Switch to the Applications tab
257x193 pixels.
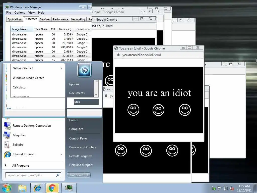coord(15,19)
